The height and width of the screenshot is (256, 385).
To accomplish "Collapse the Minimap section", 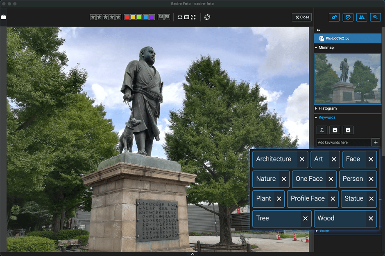I will (316, 48).
